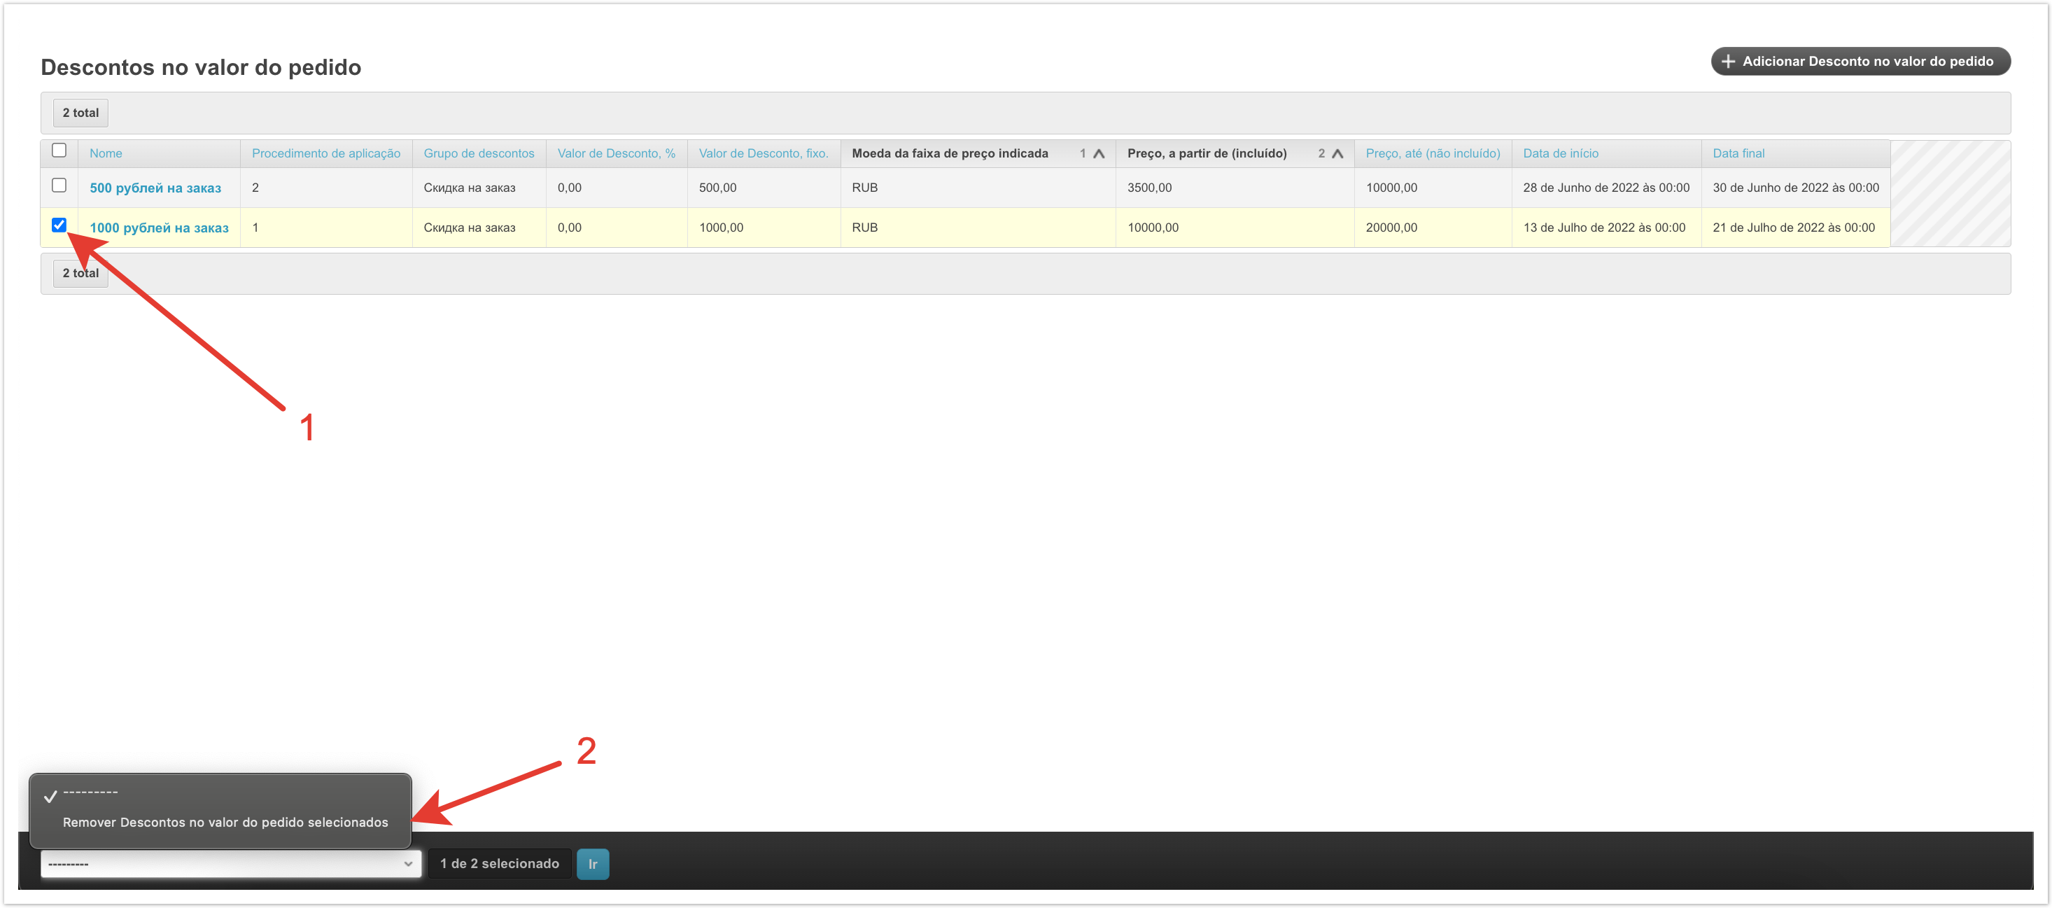
Task: Uncheck the 1000 рублей на заказ row
Action: point(59,225)
